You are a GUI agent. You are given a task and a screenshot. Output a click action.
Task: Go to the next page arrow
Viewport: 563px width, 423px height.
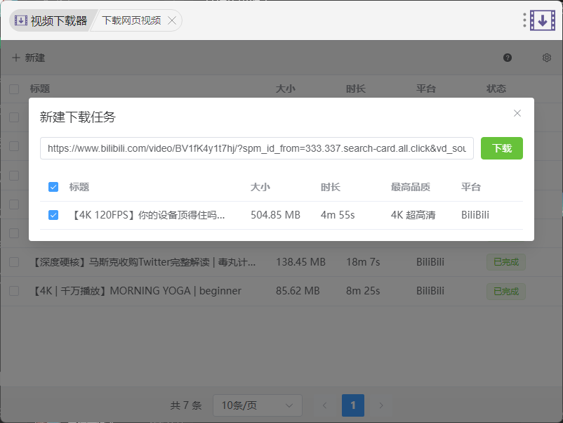tap(381, 405)
